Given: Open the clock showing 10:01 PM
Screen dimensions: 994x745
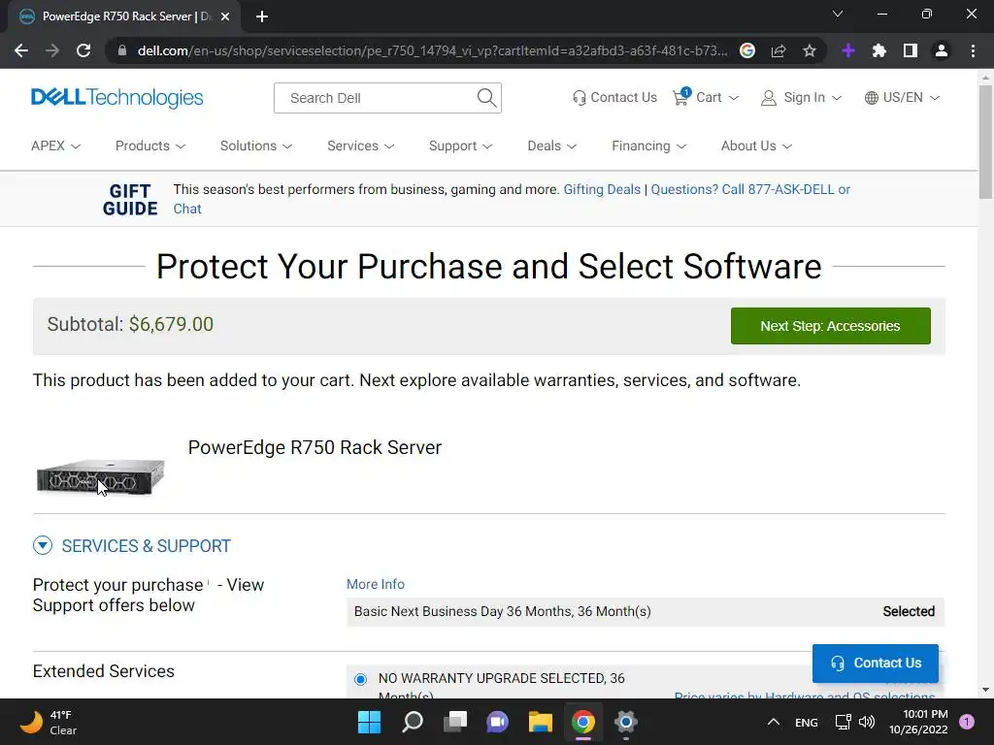Looking at the screenshot, I should coord(918,722).
